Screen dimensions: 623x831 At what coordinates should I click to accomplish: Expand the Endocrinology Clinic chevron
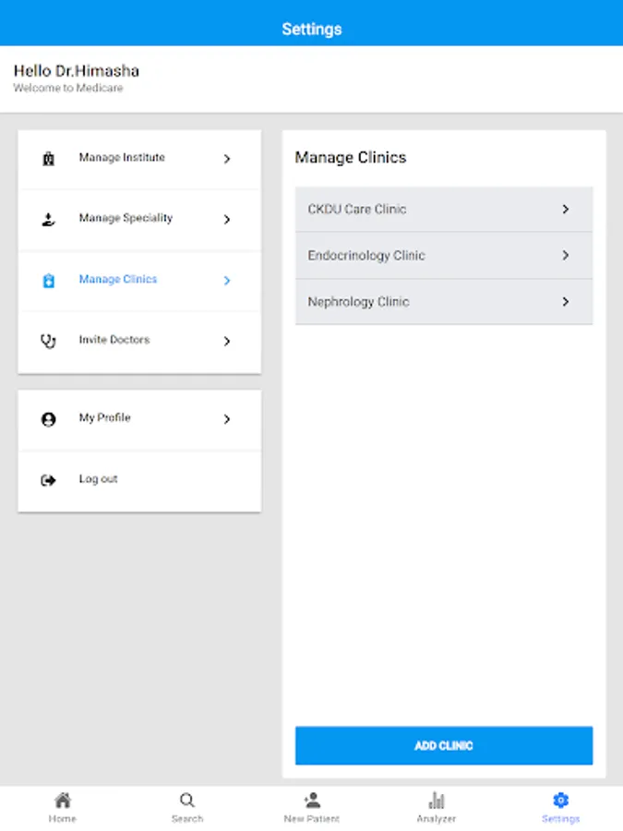(566, 256)
